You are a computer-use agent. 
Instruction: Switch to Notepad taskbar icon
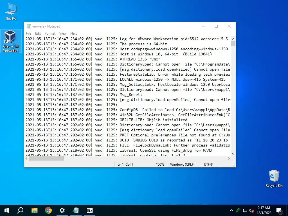coord(76,210)
